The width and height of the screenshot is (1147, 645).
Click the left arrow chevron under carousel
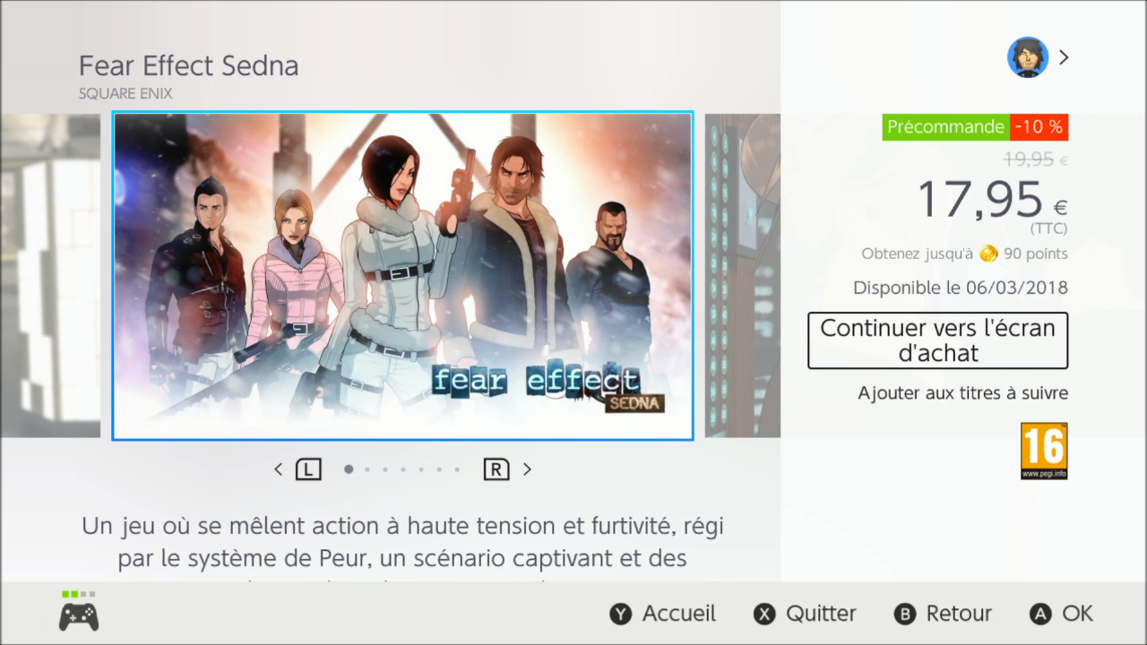click(278, 469)
